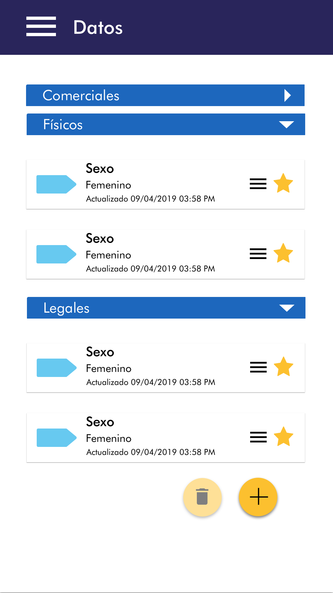Tap reorder handle of second Físicos card
333x593 pixels.
pyautogui.click(x=258, y=254)
